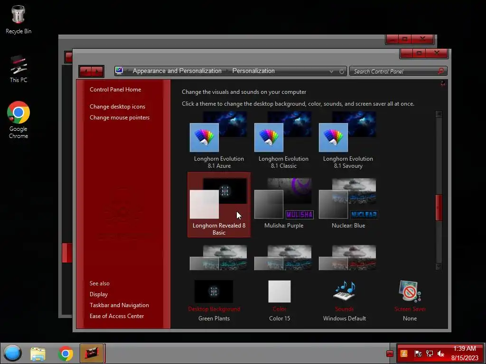Select Longhorn Evolution 8.1 Classic theme
The width and height of the screenshot is (486, 364).
284,140
